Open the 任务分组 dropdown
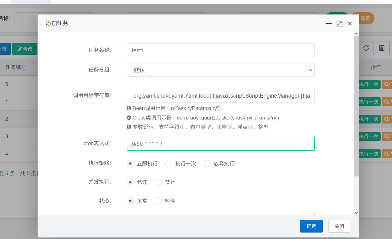The height and width of the screenshot is (239, 392). point(220,70)
